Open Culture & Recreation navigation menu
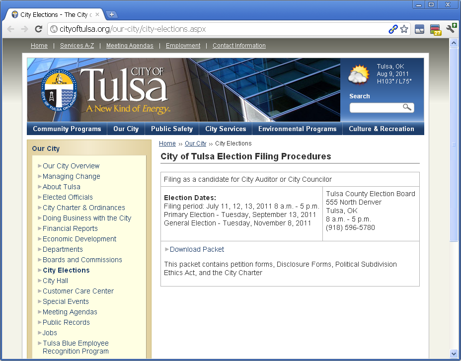This screenshot has height=361, width=461. point(382,129)
